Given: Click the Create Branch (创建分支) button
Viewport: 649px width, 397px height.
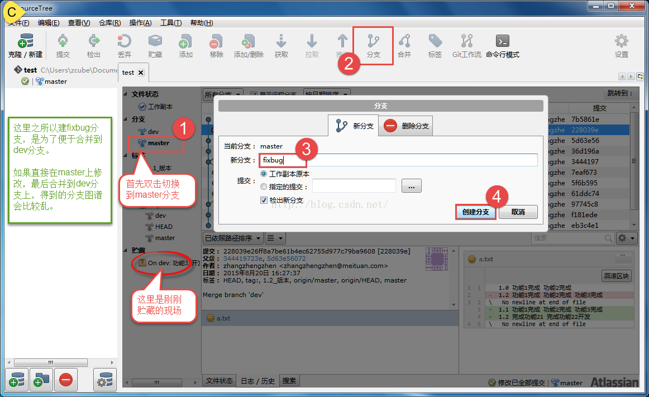Looking at the screenshot, I should click(x=475, y=212).
